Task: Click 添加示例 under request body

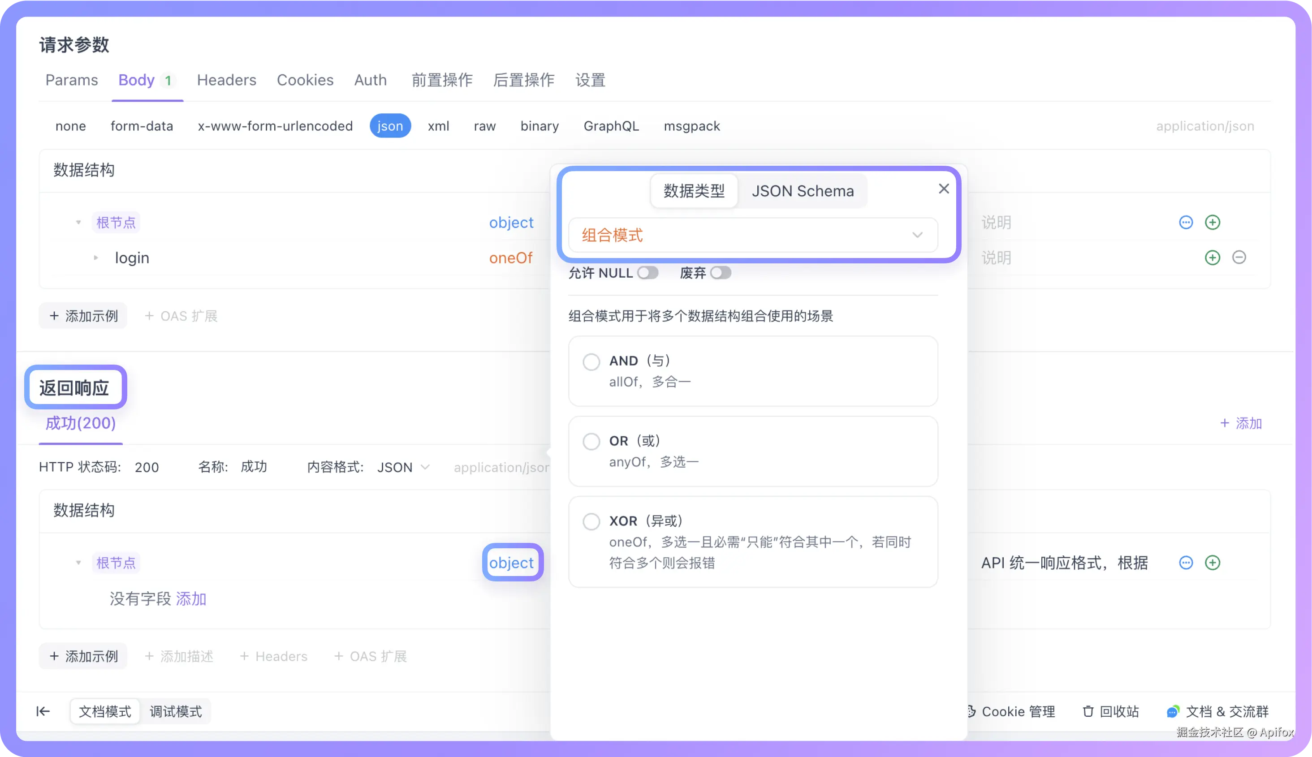Action: click(83, 316)
